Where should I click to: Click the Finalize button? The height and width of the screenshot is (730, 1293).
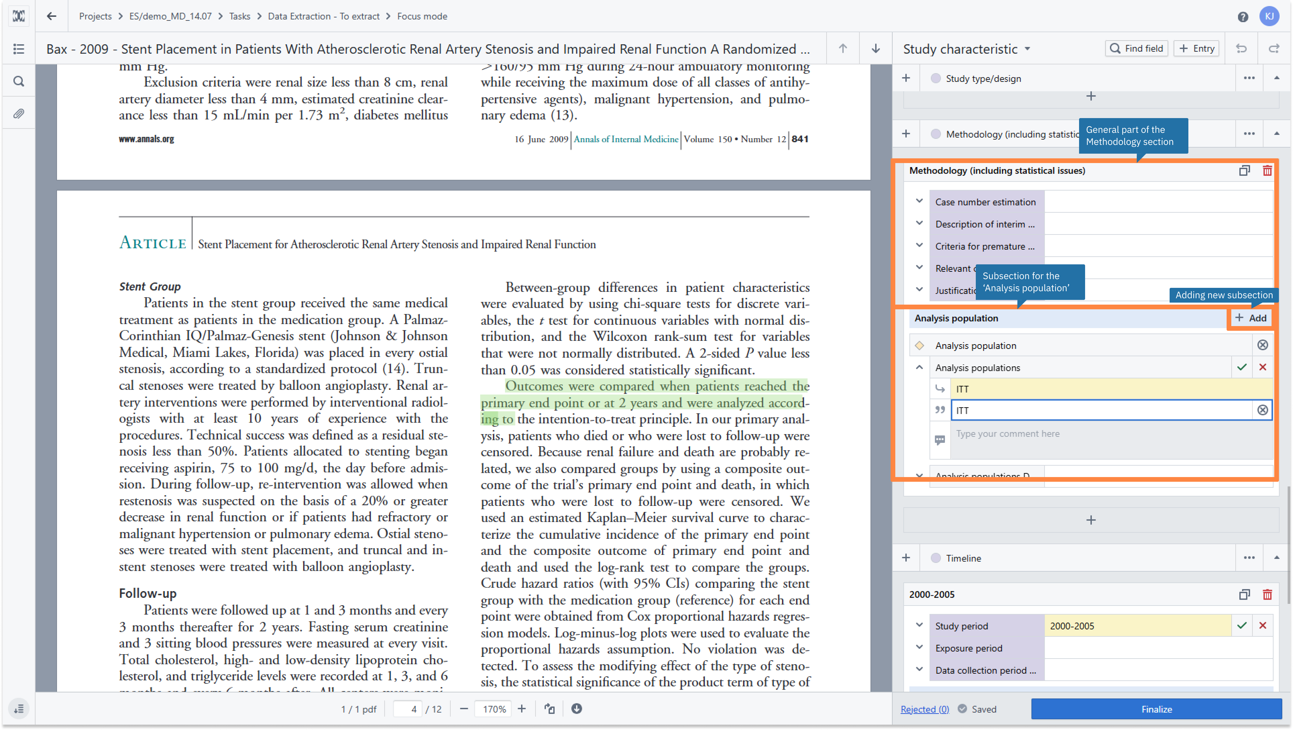click(1157, 709)
